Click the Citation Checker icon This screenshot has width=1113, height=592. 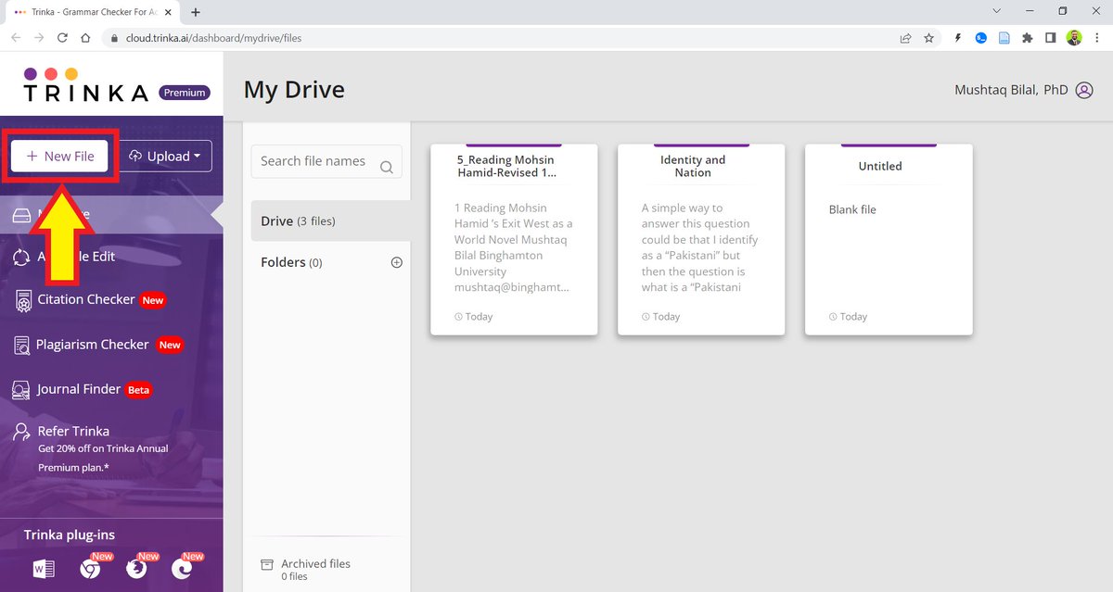(21, 300)
